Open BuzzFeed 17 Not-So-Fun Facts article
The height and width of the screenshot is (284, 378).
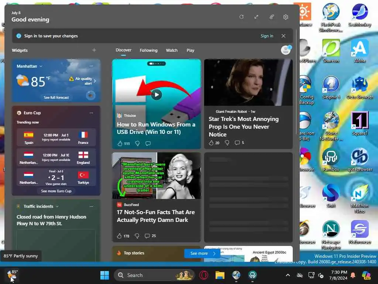point(156,216)
